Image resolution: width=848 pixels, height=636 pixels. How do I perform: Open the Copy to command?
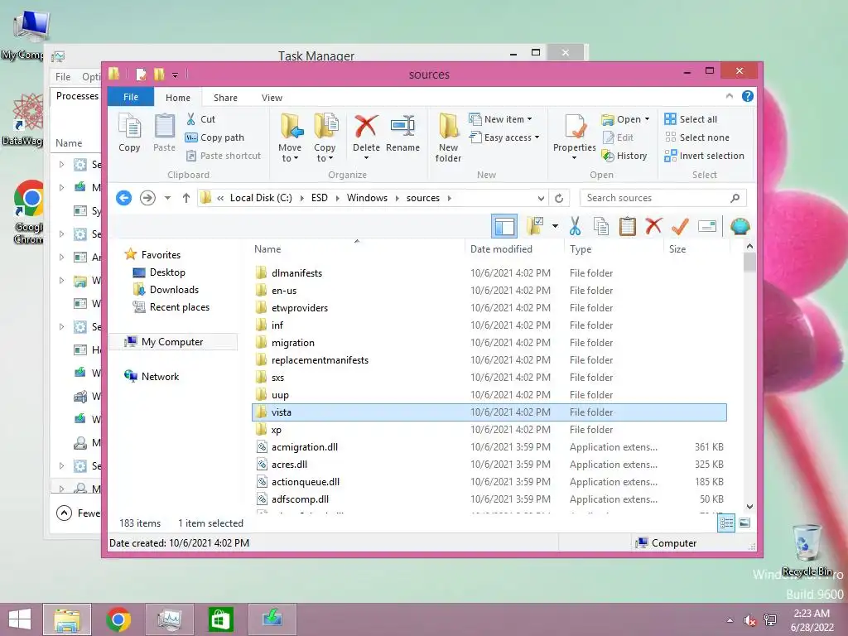coord(325,138)
